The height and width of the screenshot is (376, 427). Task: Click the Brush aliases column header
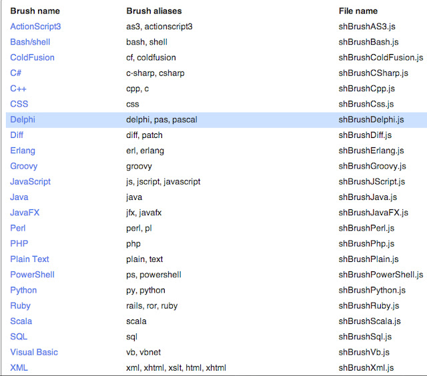[154, 11]
